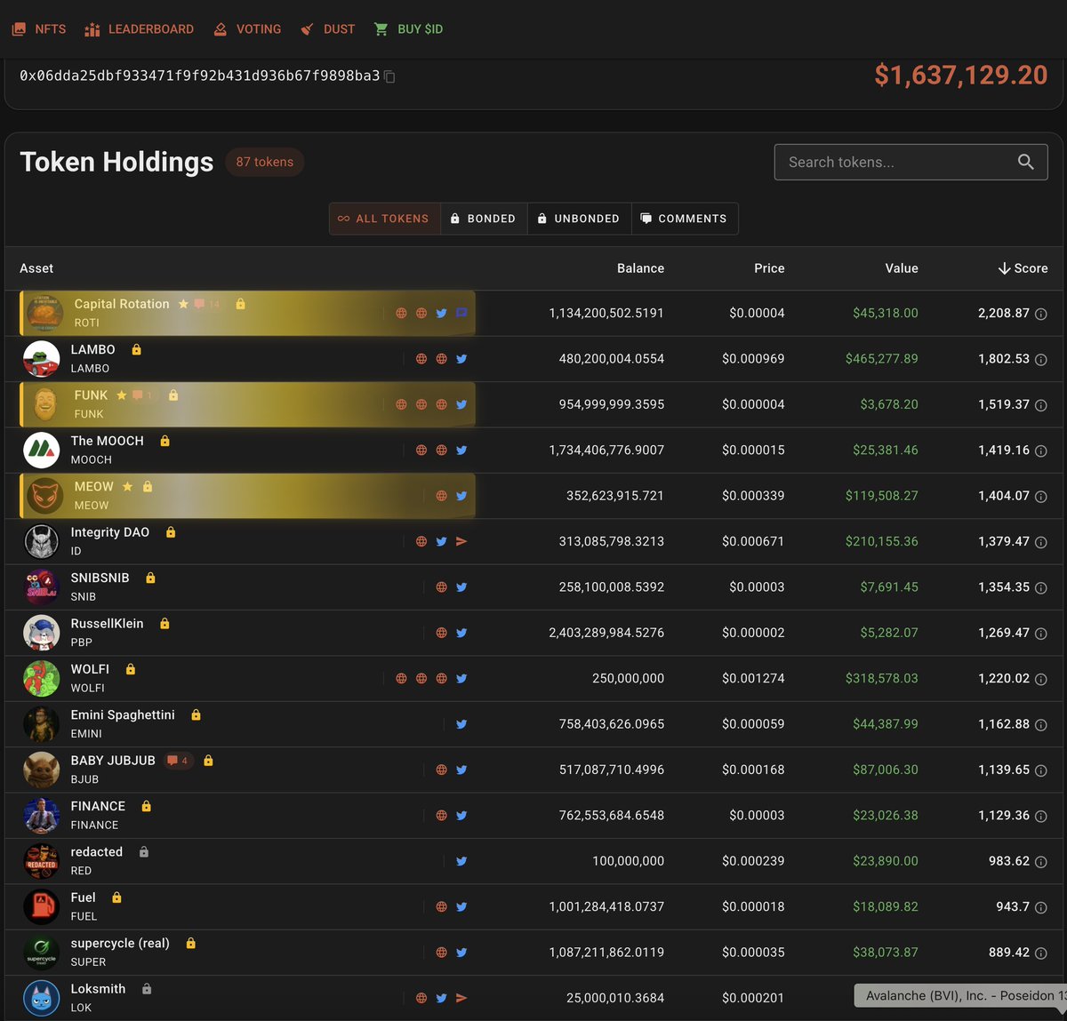Open the NFTS menu item

[x=39, y=29]
